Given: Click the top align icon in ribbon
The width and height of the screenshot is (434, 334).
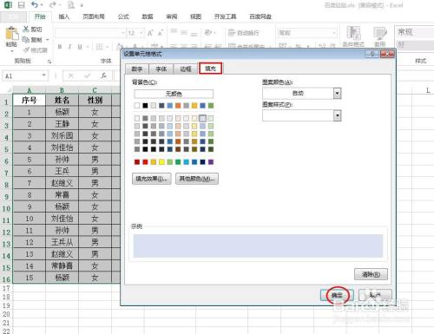Looking at the screenshot, I should pos(174,32).
